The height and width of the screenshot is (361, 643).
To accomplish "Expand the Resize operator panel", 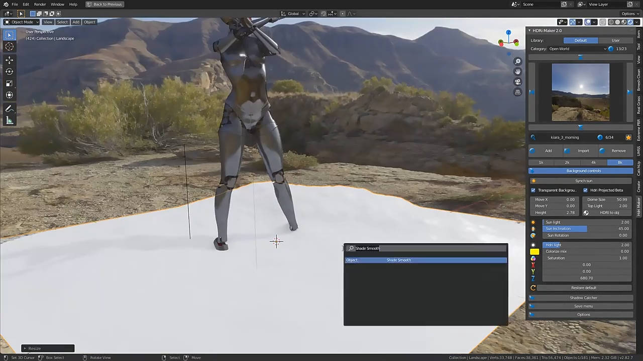I will 48,348.
